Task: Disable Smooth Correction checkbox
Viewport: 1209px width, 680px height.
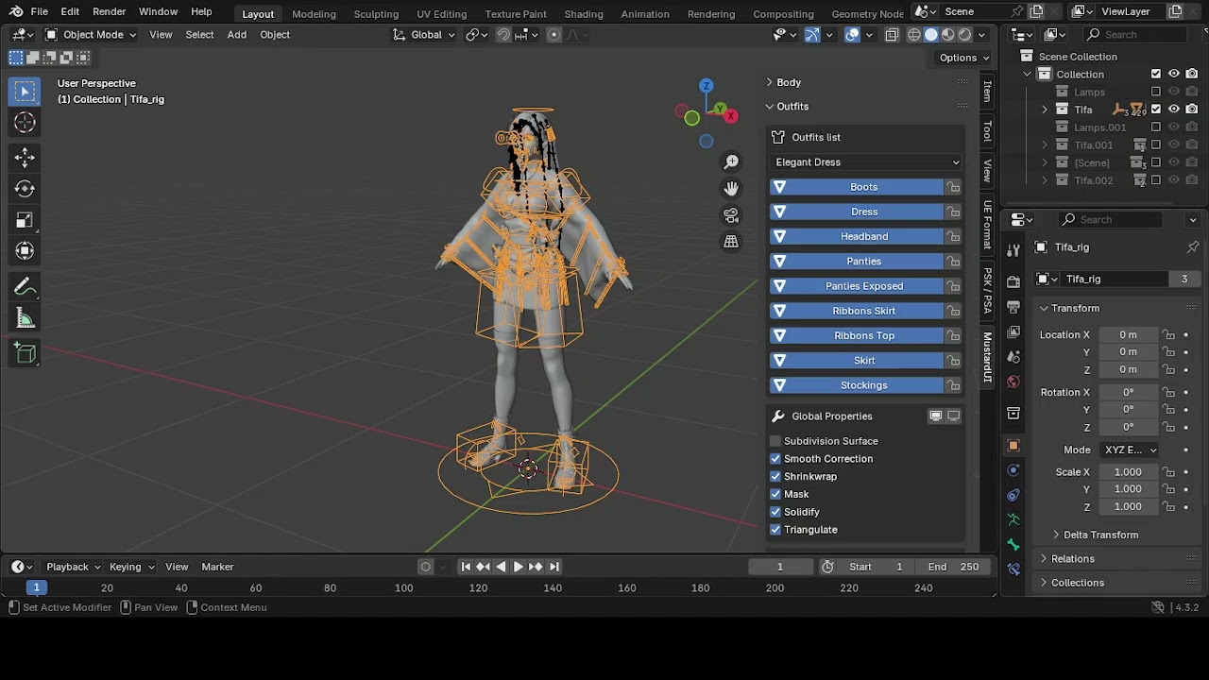Action: (775, 459)
